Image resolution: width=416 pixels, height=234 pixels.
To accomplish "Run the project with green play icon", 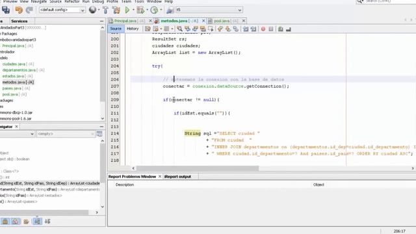I will click(x=127, y=10).
